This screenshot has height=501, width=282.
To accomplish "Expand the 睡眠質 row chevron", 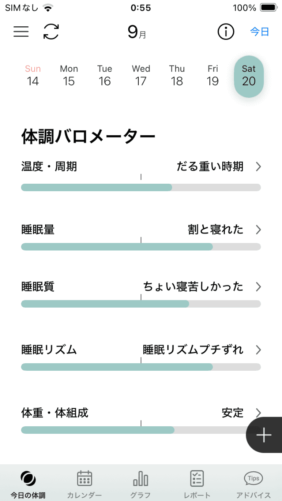I will [259, 287].
